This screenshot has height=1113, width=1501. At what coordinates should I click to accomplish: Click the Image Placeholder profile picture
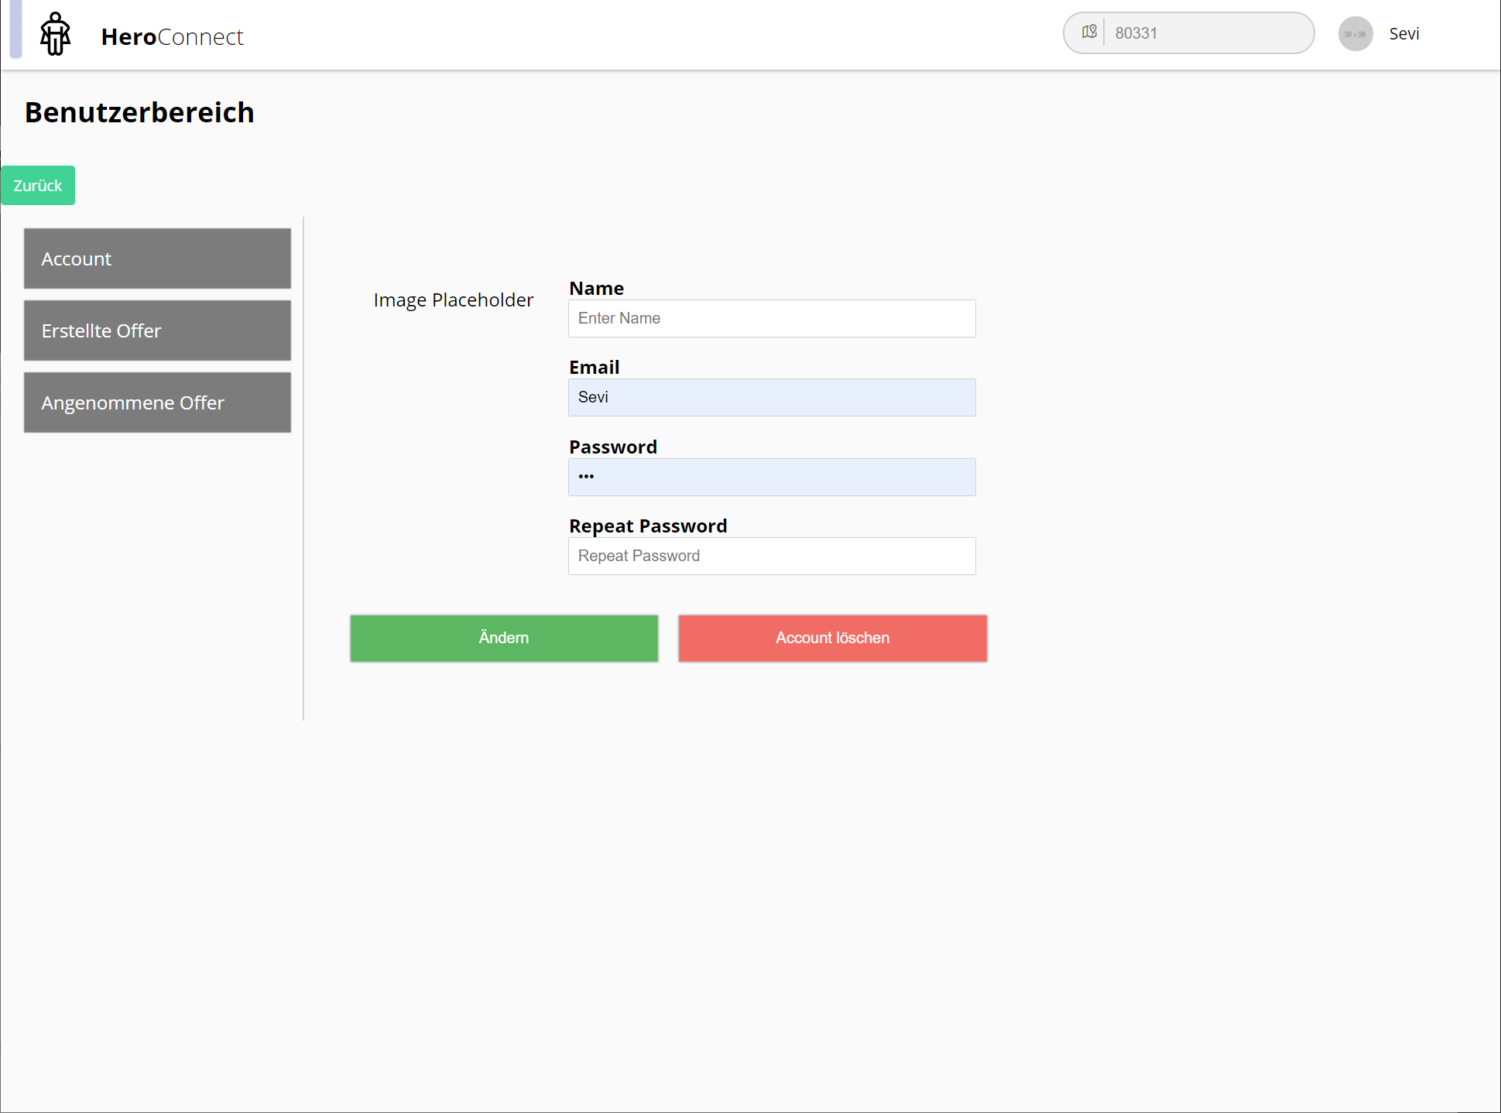click(x=453, y=300)
